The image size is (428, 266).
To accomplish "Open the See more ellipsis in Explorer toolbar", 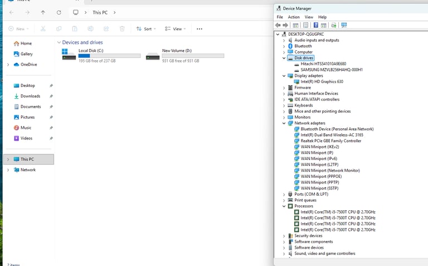I will [200, 29].
